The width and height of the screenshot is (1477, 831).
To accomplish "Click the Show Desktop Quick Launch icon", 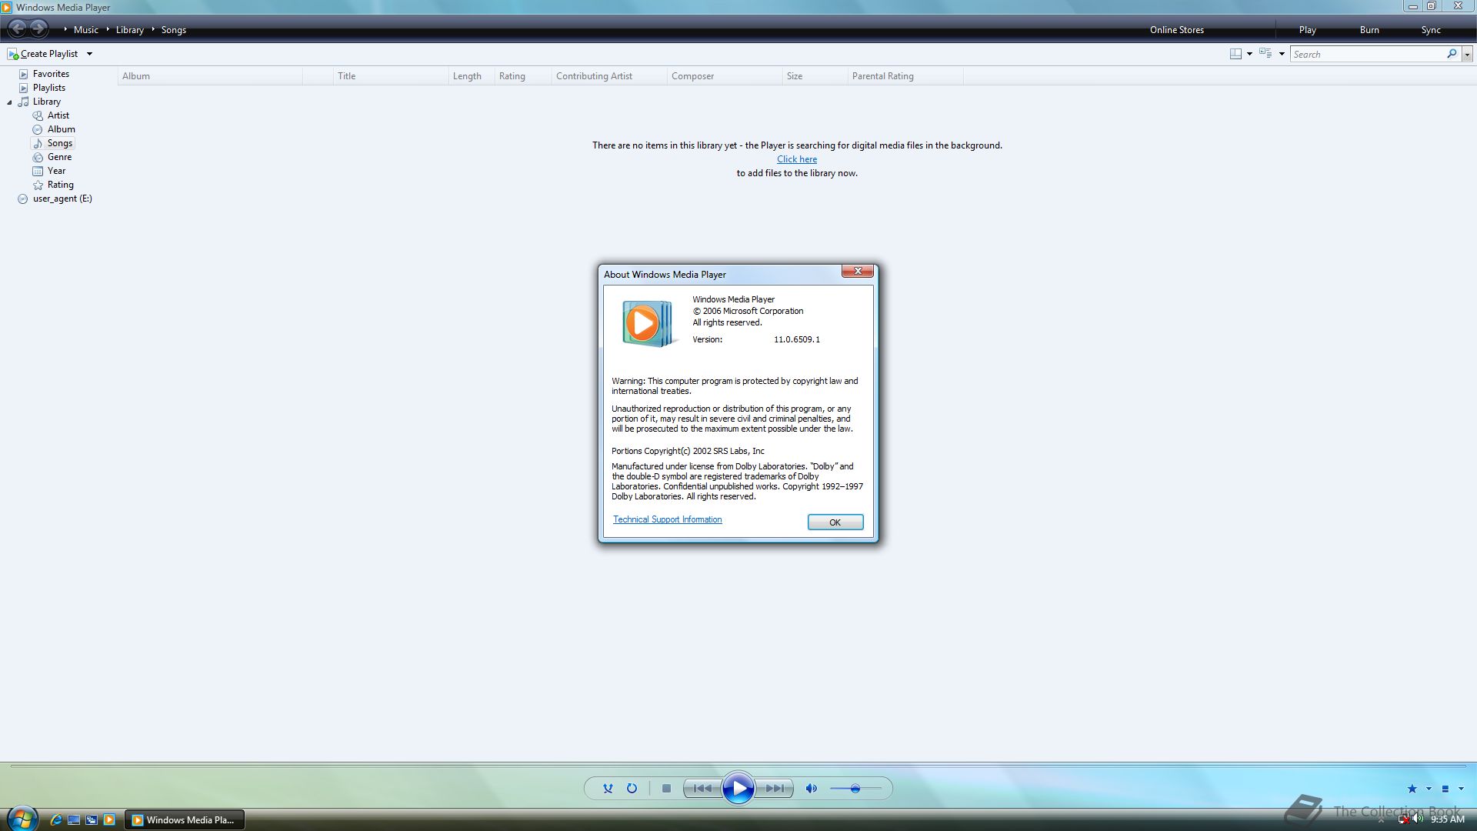I will click(x=74, y=820).
